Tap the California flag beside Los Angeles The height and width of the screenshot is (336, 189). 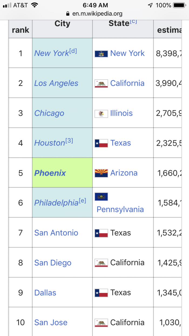pos(101,83)
